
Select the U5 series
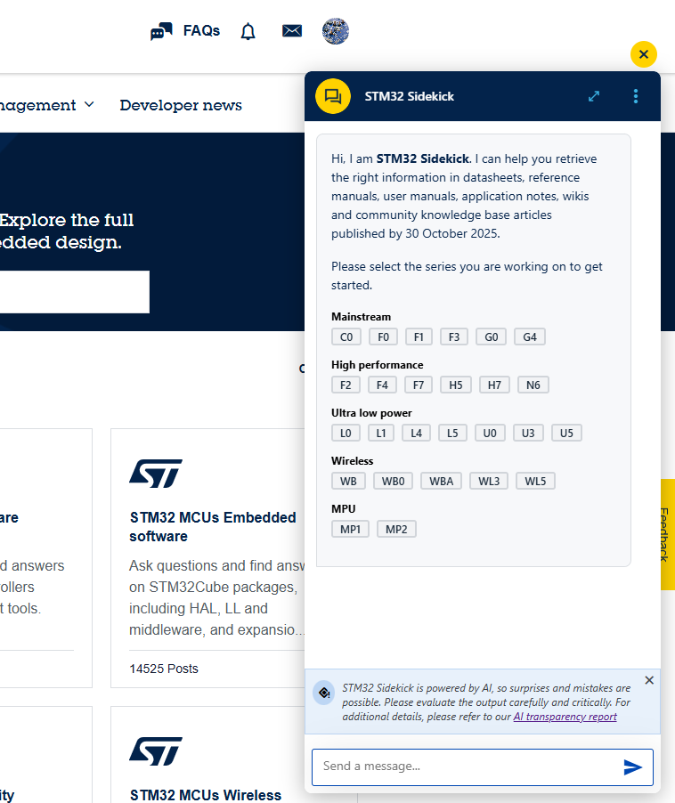click(x=566, y=434)
